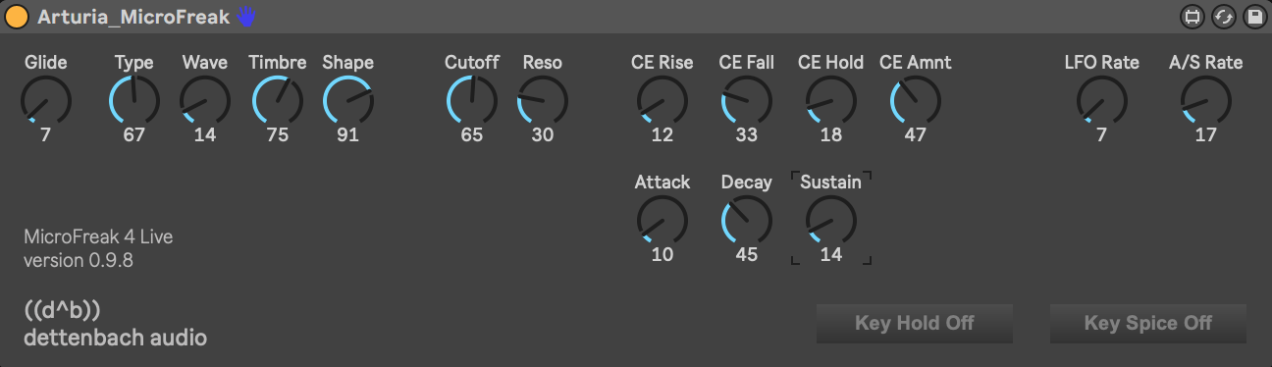Click the Wave knob
Image resolution: width=1272 pixels, height=367 pixels.
pos(205,101)
